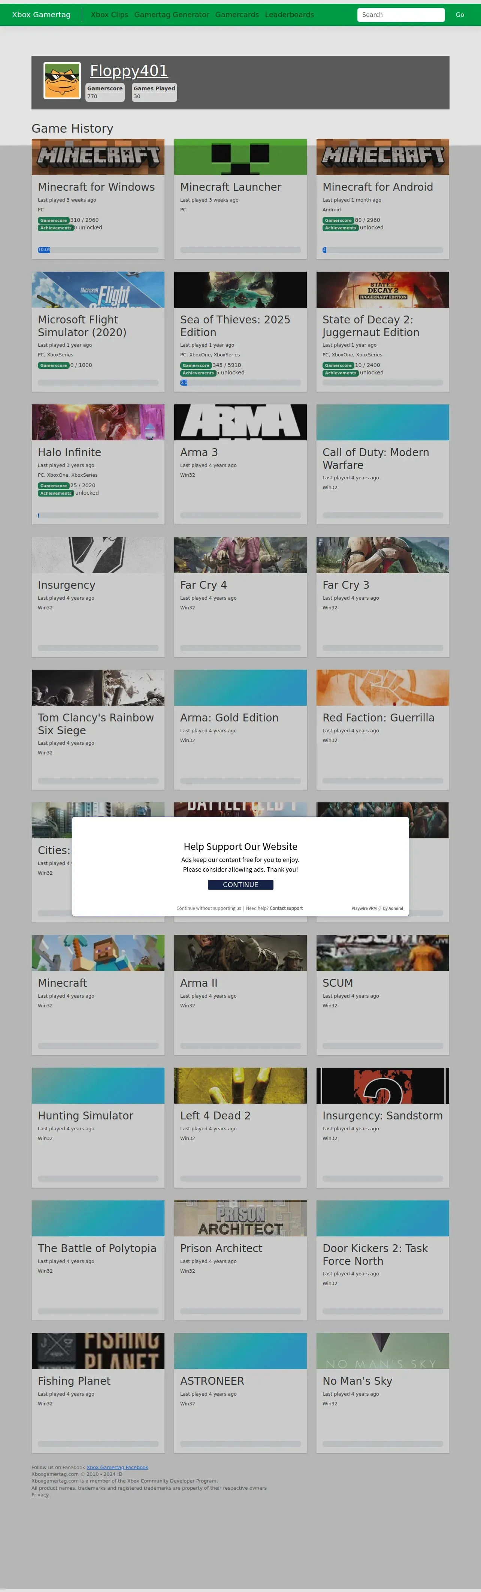Viewport: 481px width, 1592px height.
Task: Select The Battle of Polytopia title
Action: pyautogui.click(x=97, y=1248)
